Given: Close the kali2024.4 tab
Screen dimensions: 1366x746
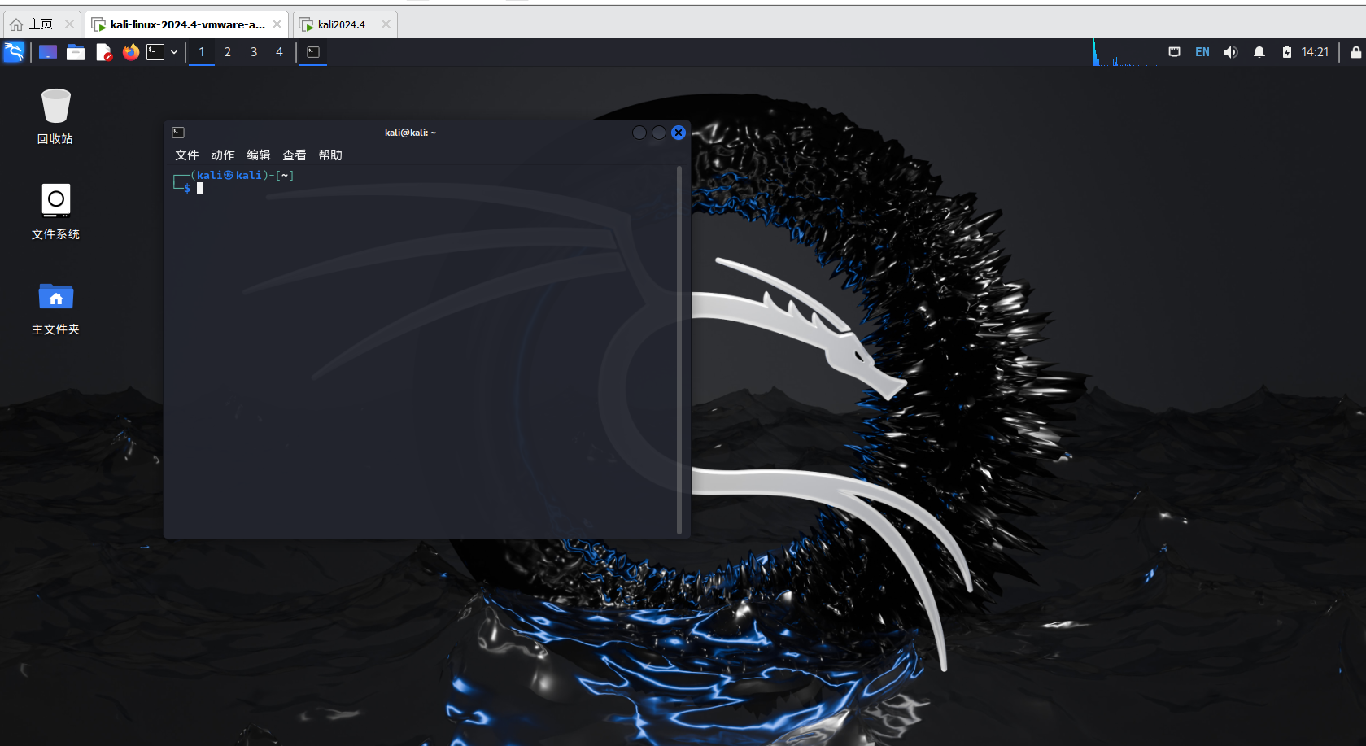Looking at the screenshot, I should (386, 24).
